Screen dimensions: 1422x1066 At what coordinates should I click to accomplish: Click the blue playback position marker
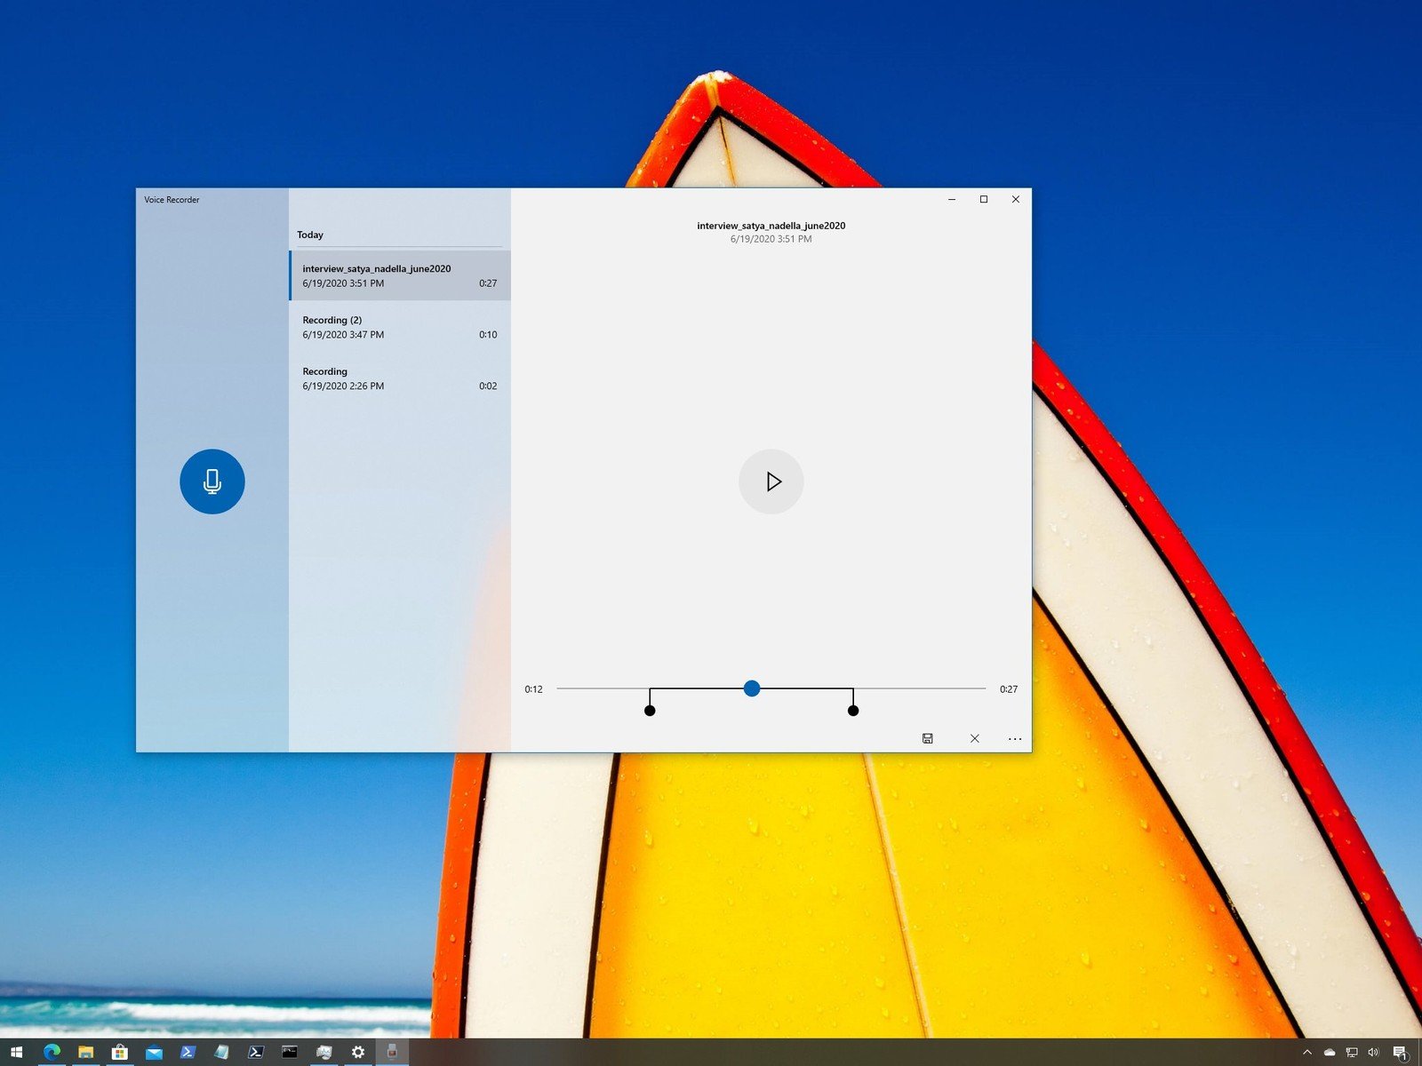coord(753,688)
